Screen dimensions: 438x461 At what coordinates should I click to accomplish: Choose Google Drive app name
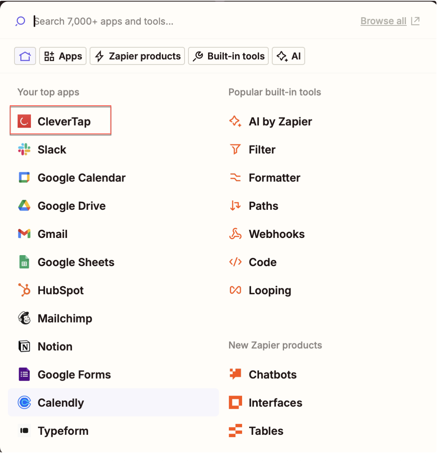point(72,206)
